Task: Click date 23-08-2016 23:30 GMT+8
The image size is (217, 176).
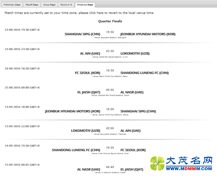Action: tap(22, 49)
